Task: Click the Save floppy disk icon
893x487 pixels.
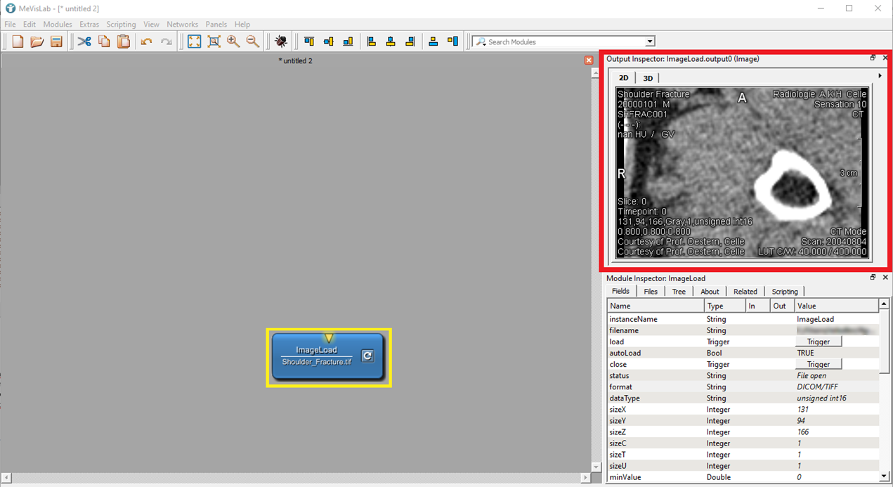Action: 56,41
